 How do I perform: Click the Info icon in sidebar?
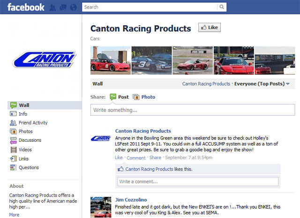pyautogui.click(x=13, y=114)
